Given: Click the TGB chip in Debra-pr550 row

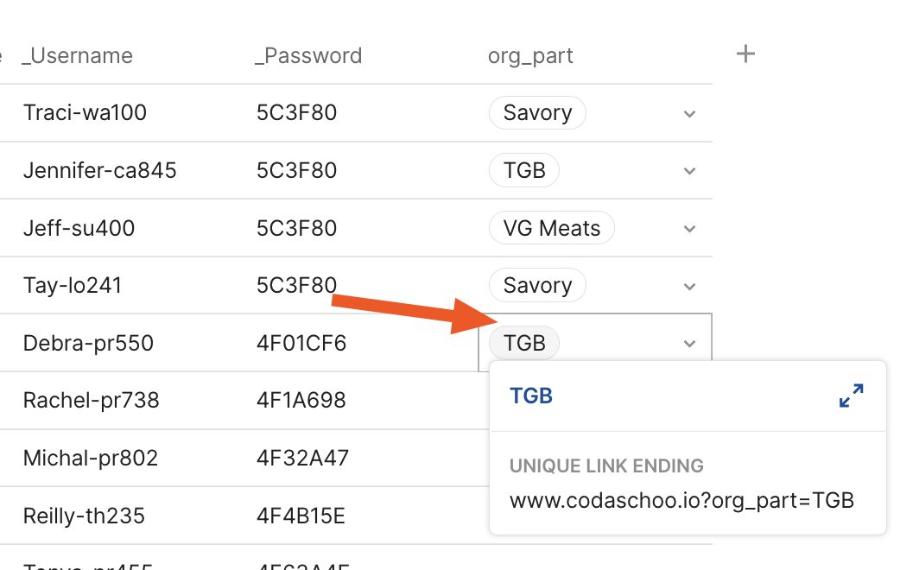Looking at the screenshot, I should tap(524, 343).
